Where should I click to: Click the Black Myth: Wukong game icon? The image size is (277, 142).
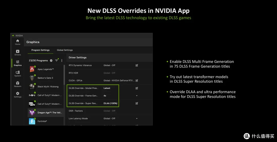click(32, 86)
